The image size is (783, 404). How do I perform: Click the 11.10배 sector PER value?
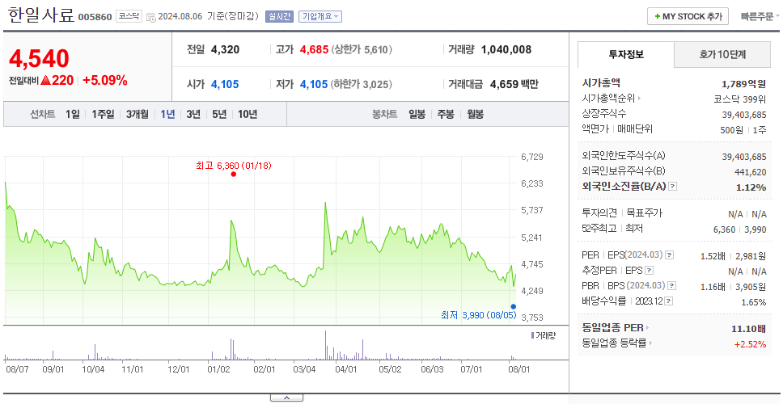[x=748, y=328]
